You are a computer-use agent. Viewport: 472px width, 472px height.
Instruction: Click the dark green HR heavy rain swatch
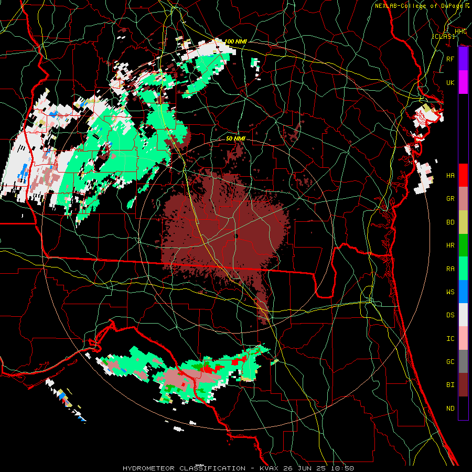pyautogui.click(x=463, y=245)
